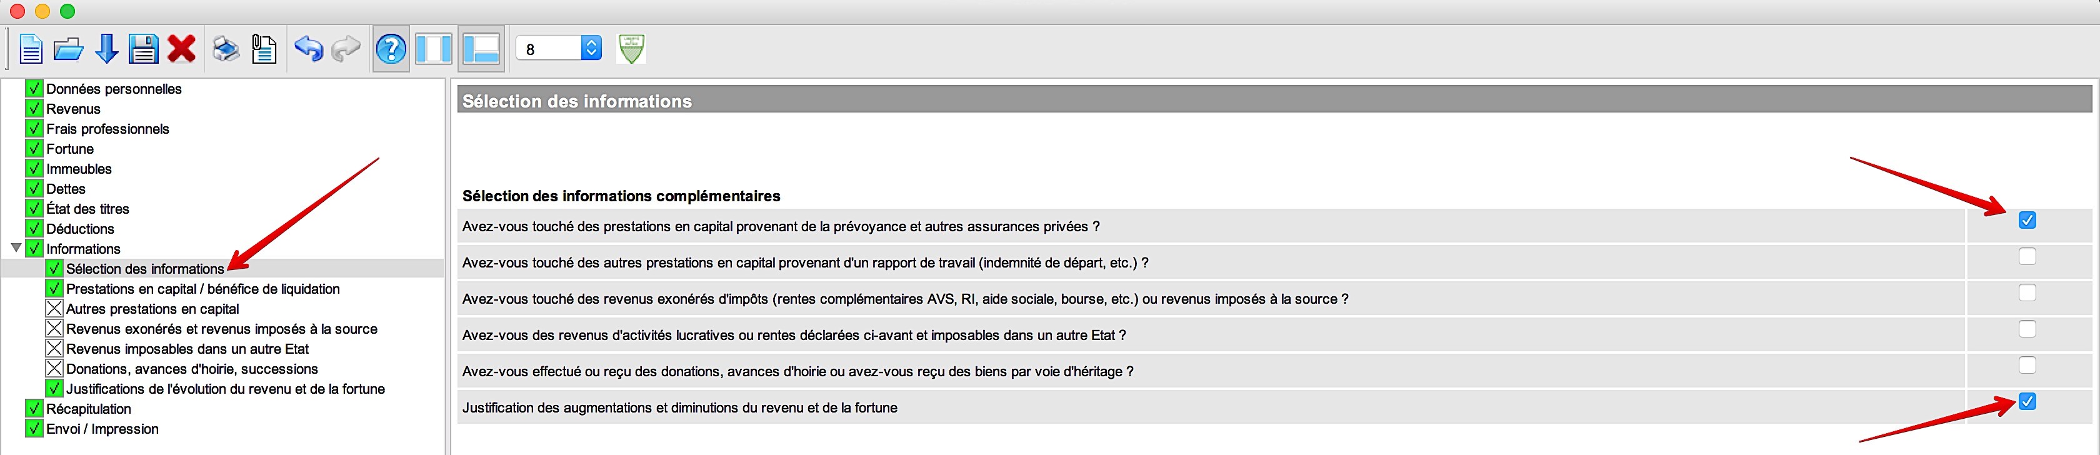This screenshot has width=2100, height=455.
Task: Open Envoi / Impression section
Action: [102, 429]
